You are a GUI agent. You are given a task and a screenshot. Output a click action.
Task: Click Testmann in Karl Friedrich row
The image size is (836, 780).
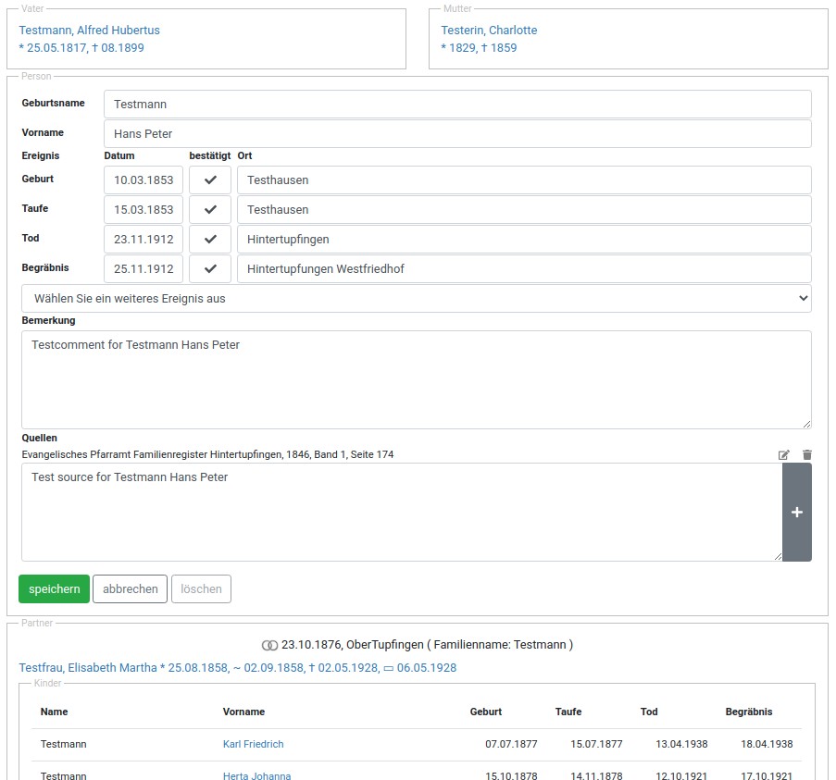coord(64,744)
